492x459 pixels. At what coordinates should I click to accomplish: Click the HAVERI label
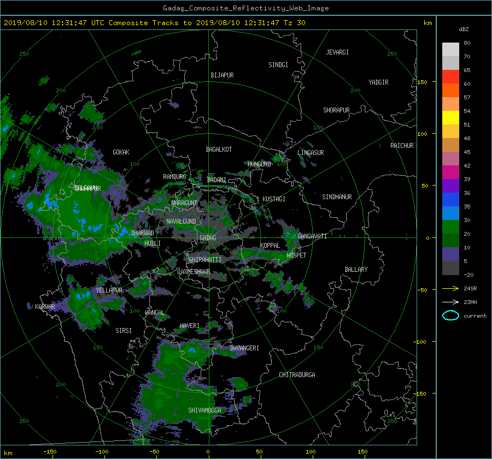point(190,326)
